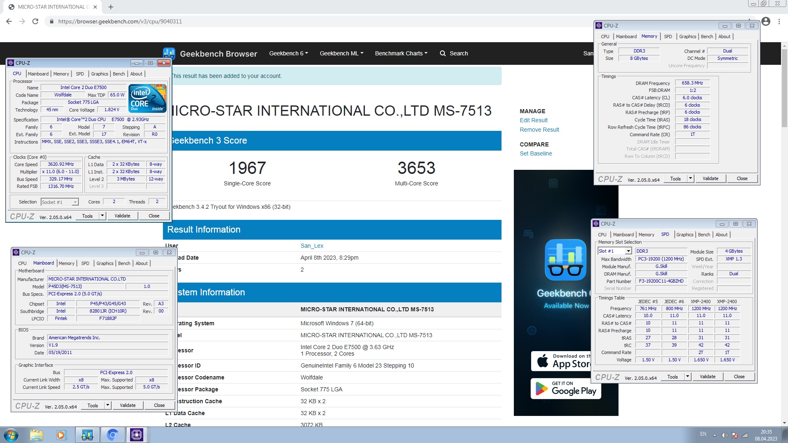Switch to Bench tab in CPU window
Image resolution: width=788 pixels, height=443 pixels.
pyautogui.click(x=119, y=74)
